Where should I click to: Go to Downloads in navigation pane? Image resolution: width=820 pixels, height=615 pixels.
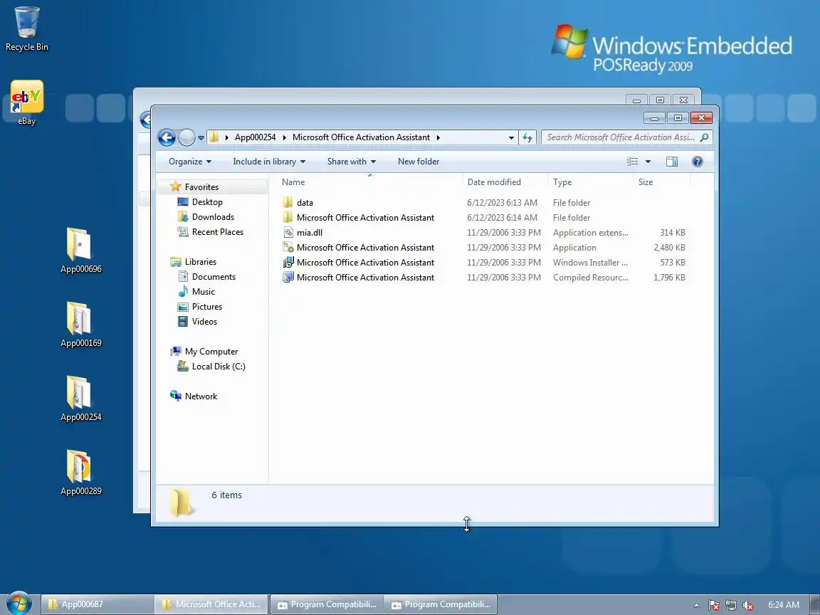tap(213, 217)
